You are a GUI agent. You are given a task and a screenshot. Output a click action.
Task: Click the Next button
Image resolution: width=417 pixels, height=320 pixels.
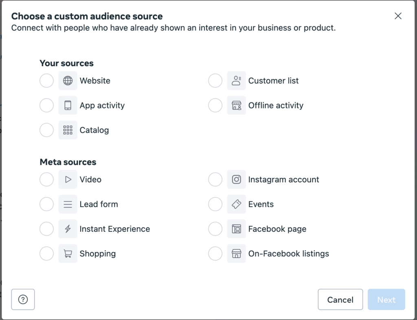point(386,300)
